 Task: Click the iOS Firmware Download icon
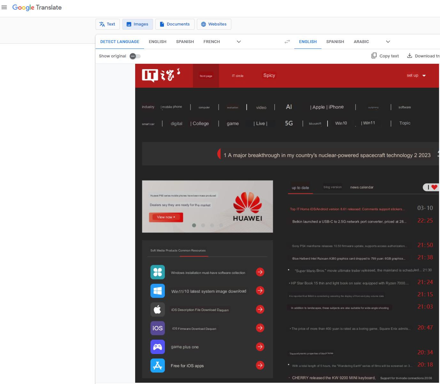pos(157,328)
